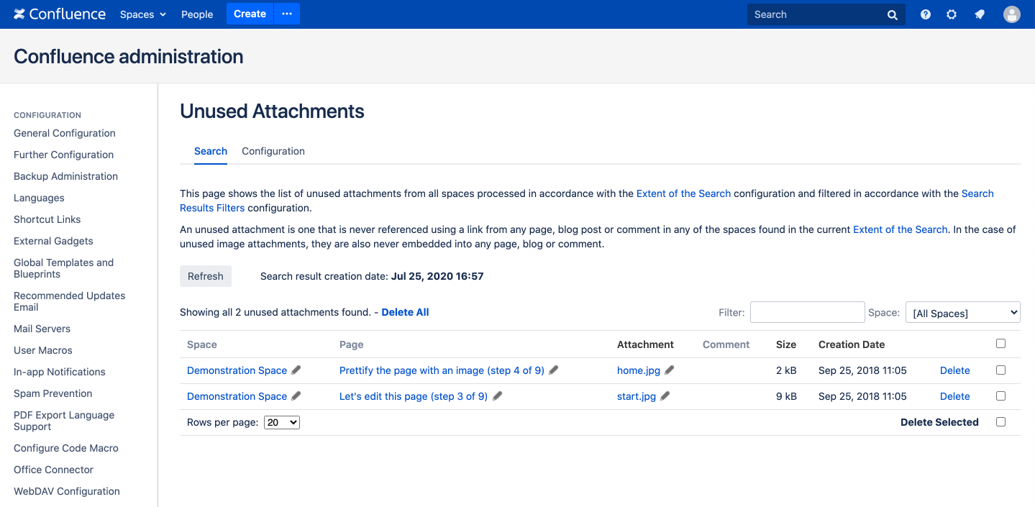Open the settings gear icon
The width and height of the screenshot is (1035, 507).
coord(952,14)
